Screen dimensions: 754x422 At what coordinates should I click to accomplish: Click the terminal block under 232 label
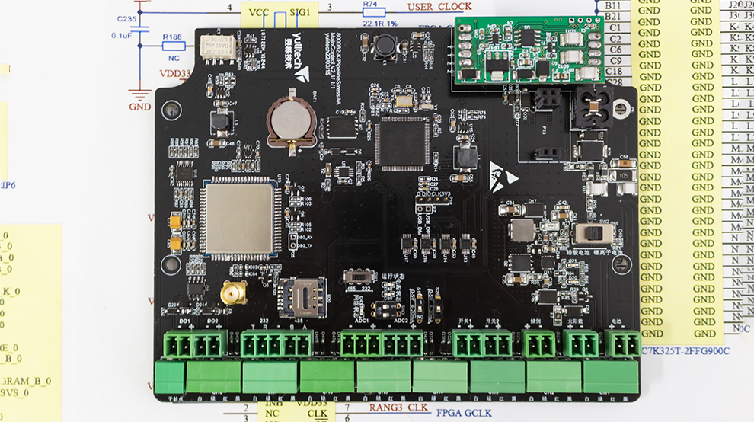[262, 346]
